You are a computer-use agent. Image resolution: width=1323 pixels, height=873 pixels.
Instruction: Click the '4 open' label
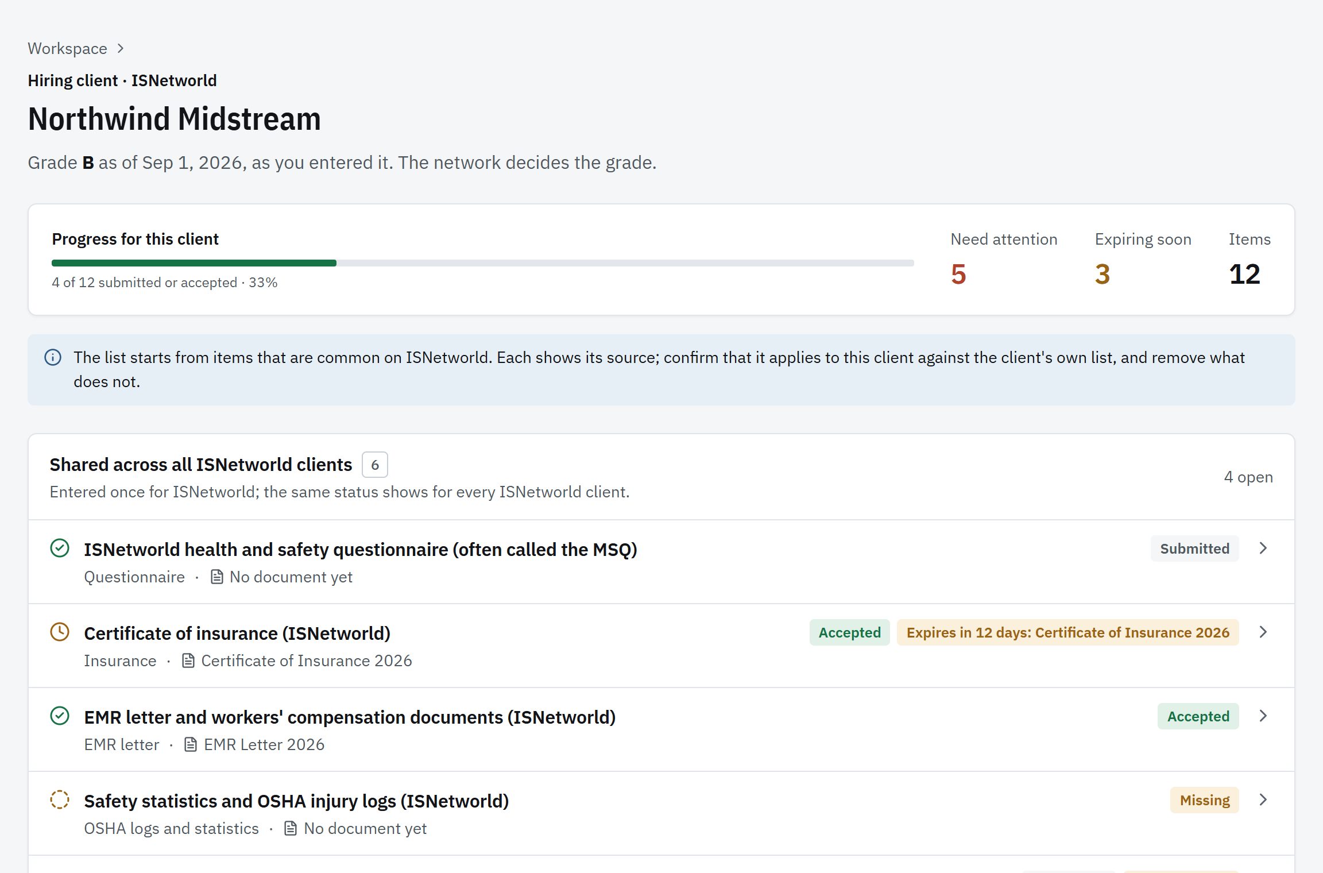pos(1248,477)
